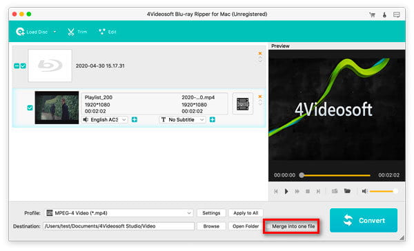Click the Load Disc toolbar button
The image size is (414, 251).
[32, 32]
